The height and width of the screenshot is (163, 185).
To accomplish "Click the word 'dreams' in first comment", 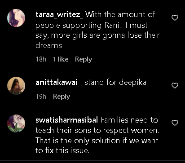I will [48, 45].
